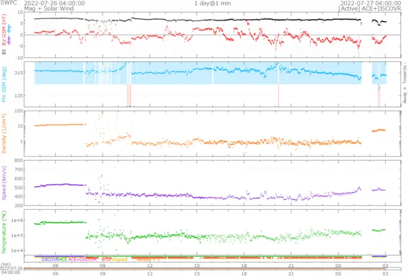The image size is (408, 276).
Task: Click the ACE+DSCOVR legend entry at bottom
Action: coord(83,259)
